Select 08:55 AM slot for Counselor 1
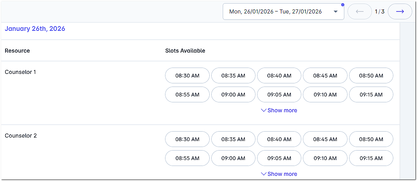This screenshot has height=181, width=417. 187,94
